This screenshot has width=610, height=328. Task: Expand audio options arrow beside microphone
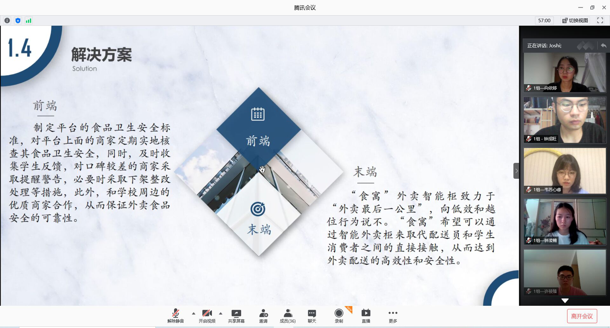[x=193, y=313]
